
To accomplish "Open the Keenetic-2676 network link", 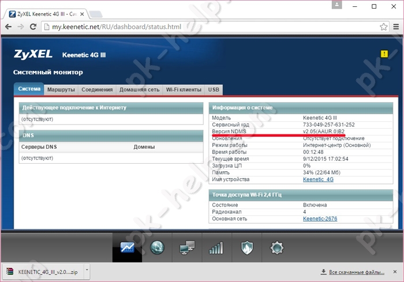I will click(x=320, y=219).
